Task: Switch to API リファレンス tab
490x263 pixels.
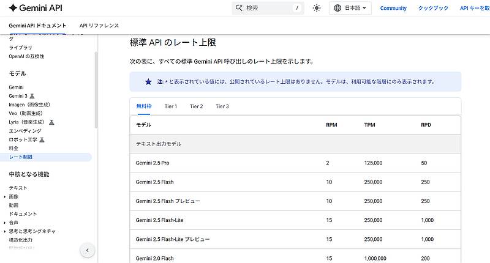Action: pos(99,26)
